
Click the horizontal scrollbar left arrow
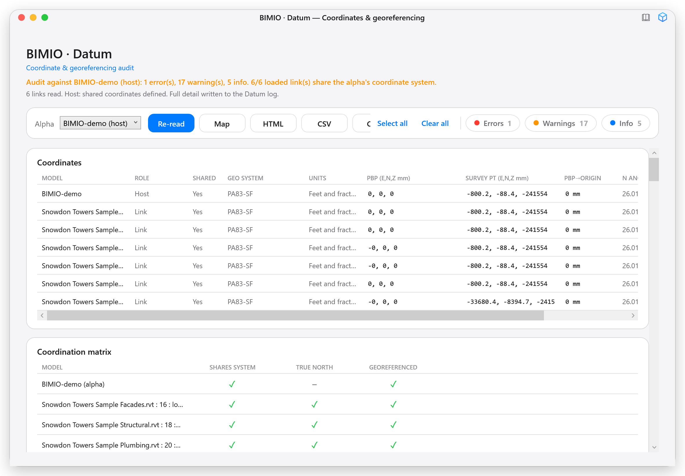pyautogui.click(x=42, y=315)
